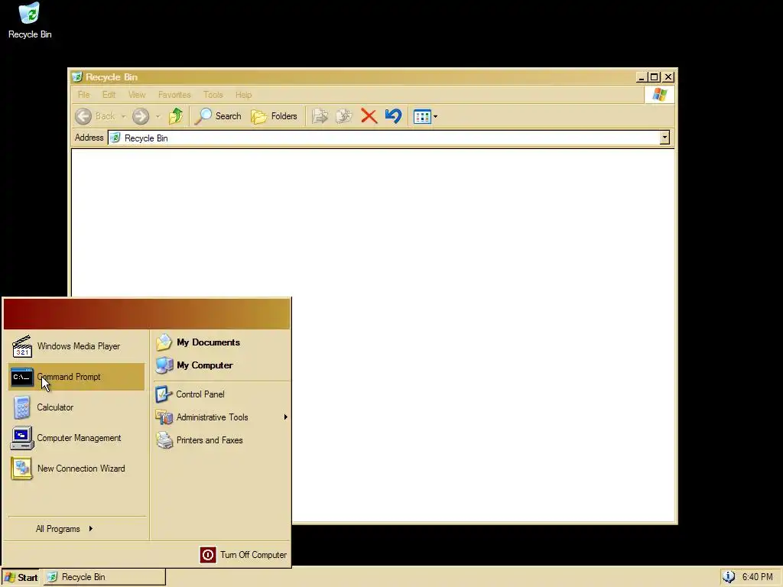Image resolution: width=783 pixels, height=587 pixels.
Task: Click the Forward toolbar button
Action: [x=141, y=116]
